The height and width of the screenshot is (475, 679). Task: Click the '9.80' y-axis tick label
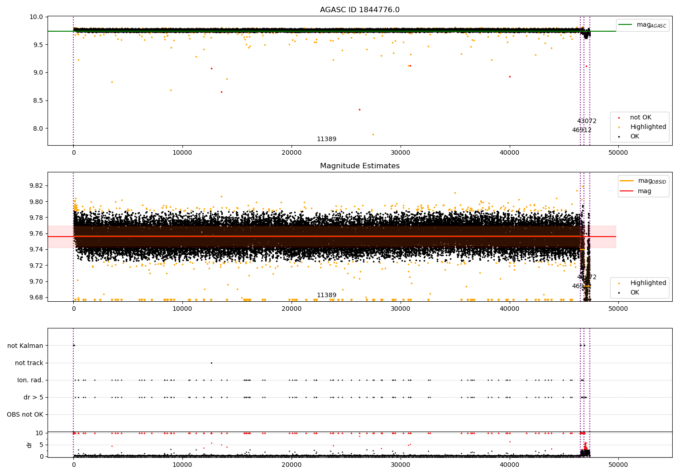[x=36, y=202]
